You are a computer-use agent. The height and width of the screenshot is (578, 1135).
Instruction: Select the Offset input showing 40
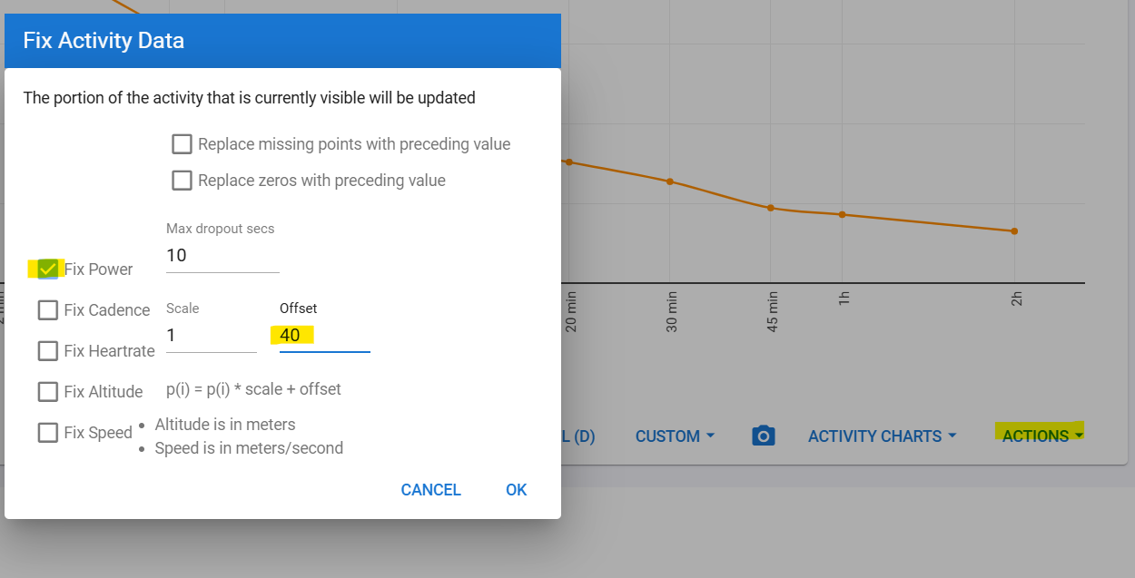[324, 336]
